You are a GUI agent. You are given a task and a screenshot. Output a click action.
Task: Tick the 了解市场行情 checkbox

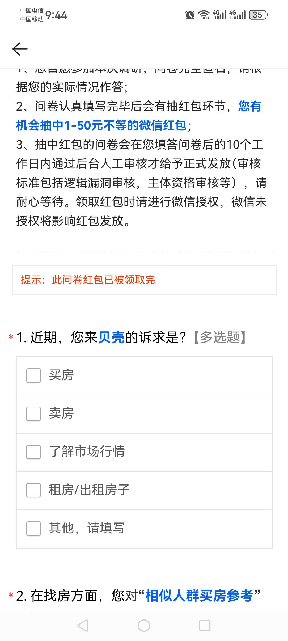click(33, 452)
